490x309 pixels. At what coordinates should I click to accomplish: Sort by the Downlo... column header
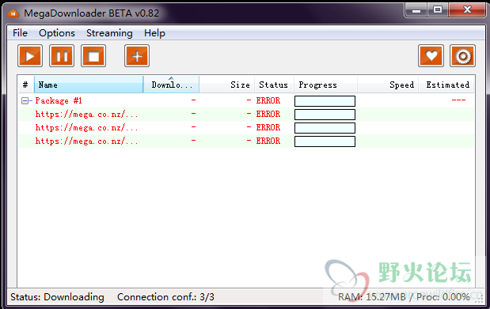(x=171, y=85)
